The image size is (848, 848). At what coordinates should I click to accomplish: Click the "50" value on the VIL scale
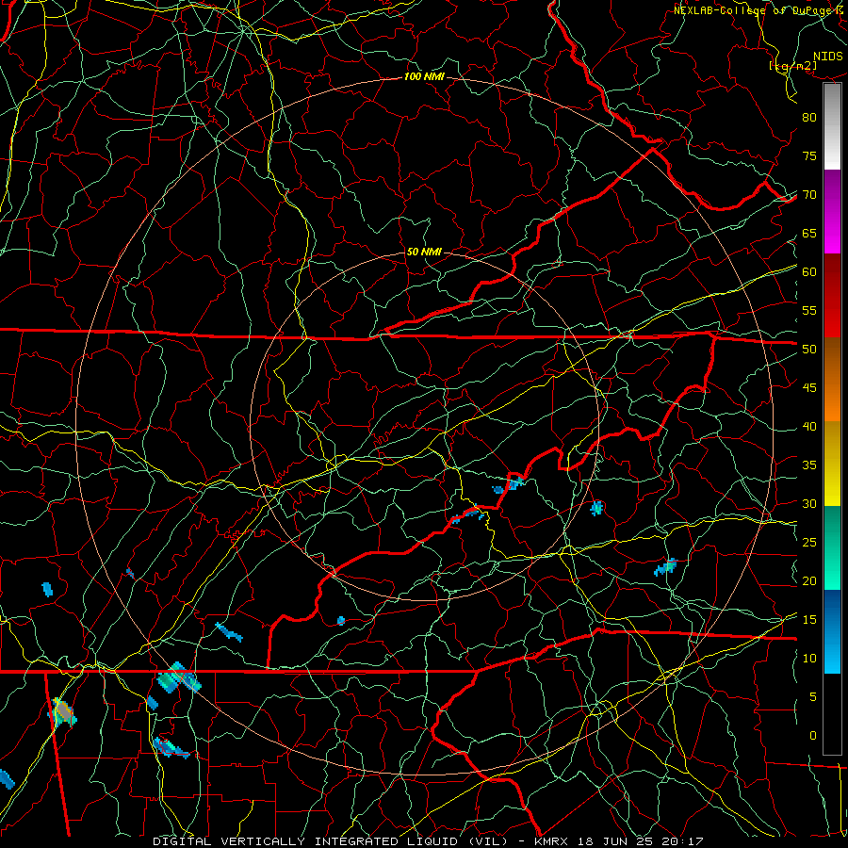(x=809, y=350)
